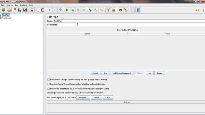Image resolution: width=205 pixels, height=115 pixels.
Task: Click Add from Clipboard button
Action: tap(122, 73)
